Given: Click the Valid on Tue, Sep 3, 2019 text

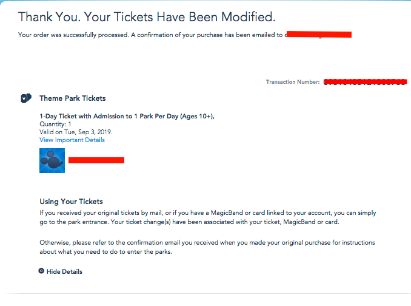Looking at the screenshot, I should point(76,132).
